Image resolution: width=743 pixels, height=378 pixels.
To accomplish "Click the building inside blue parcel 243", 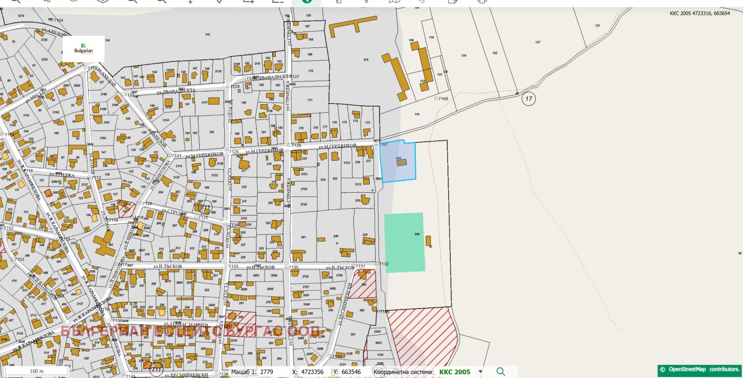I will pyautogui.click(x=401, y=163).
